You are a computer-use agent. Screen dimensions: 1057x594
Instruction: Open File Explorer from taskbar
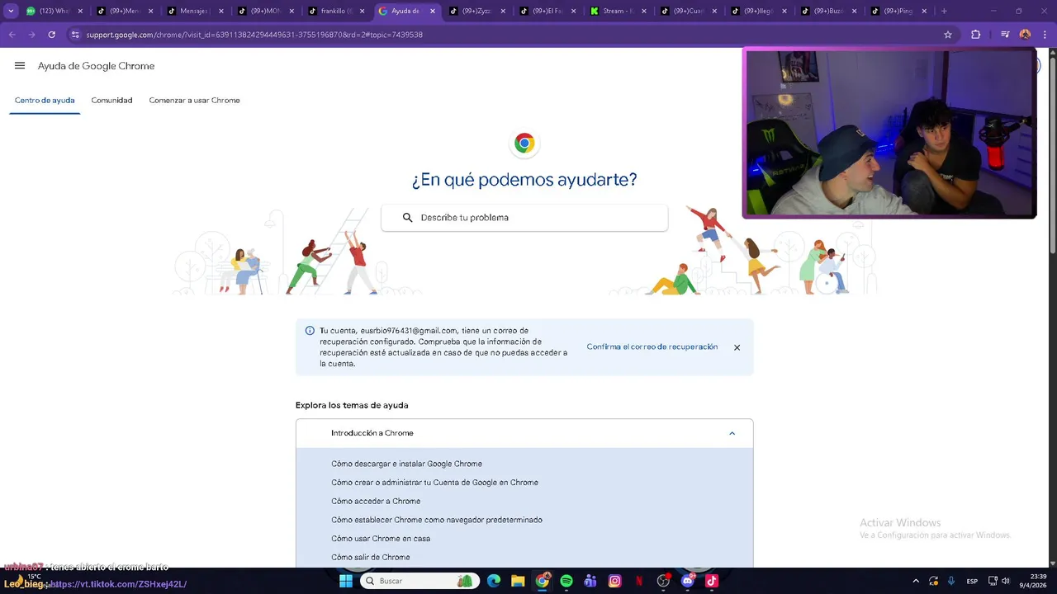point(518,581)
